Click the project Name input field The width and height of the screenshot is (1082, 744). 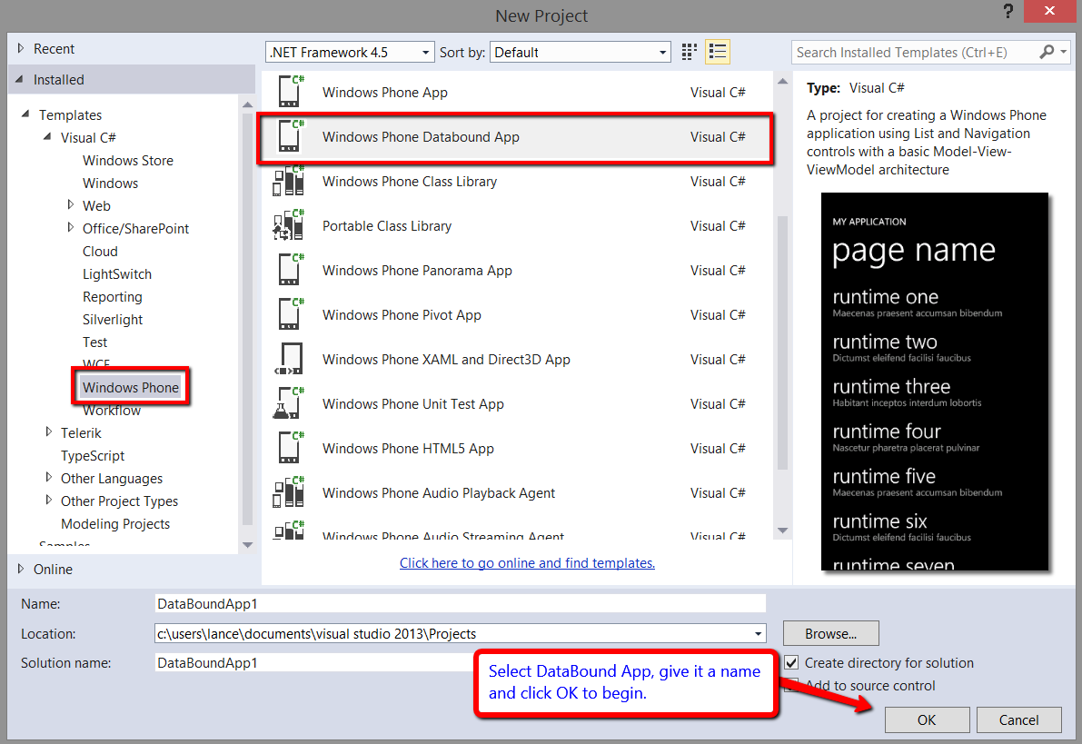point(461,604)
